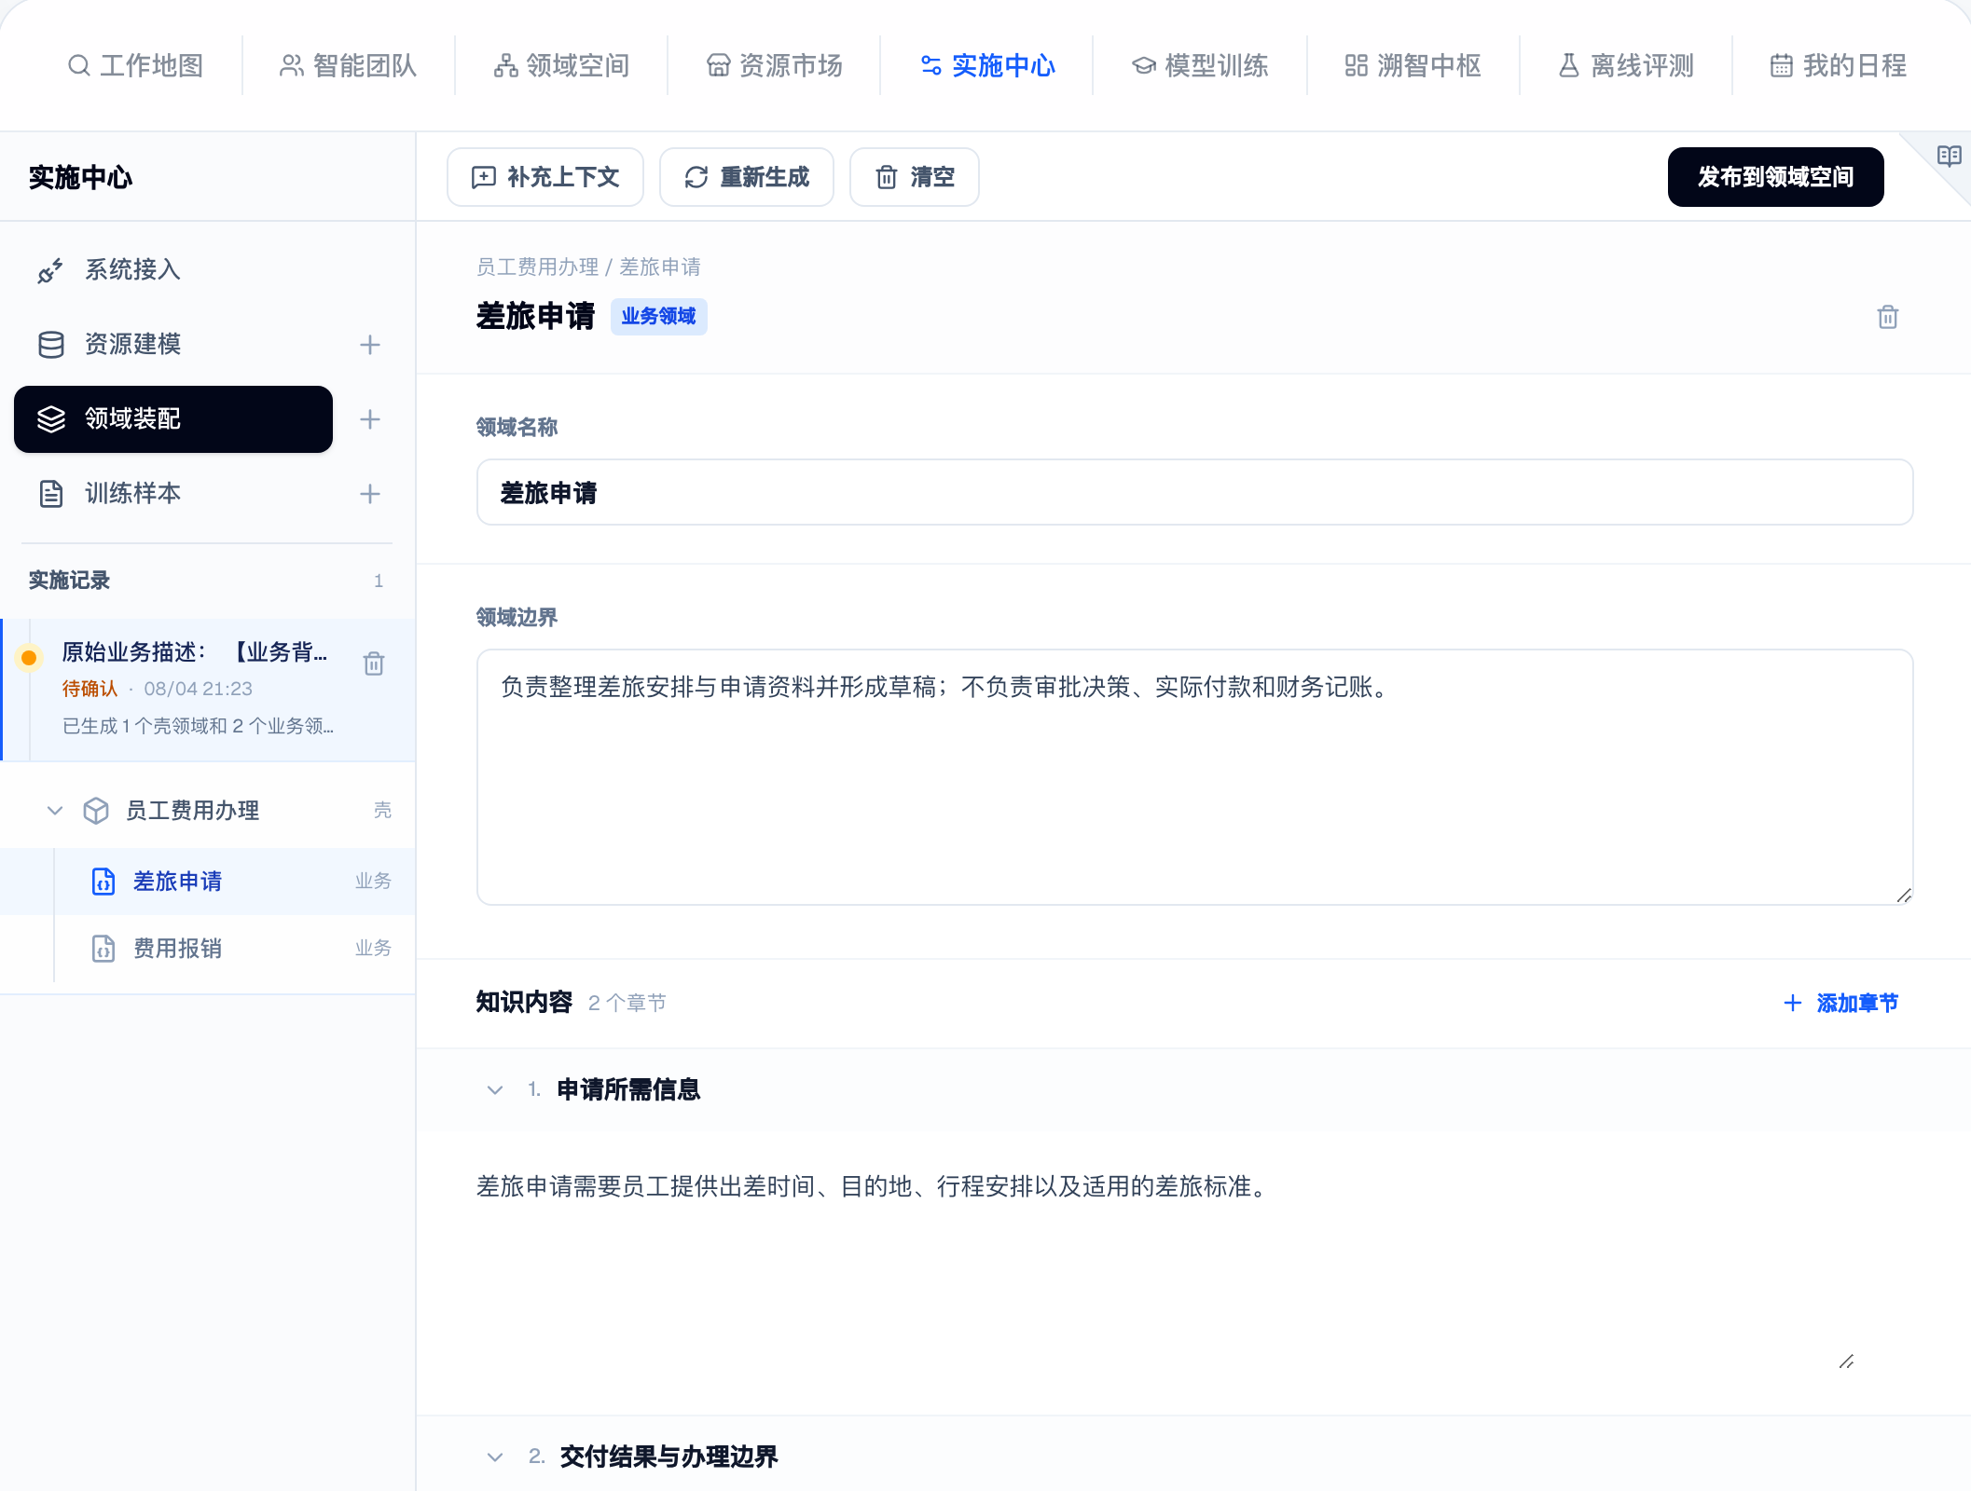The width and height of the screenshot is (1971, 1491).
Task: Switch to 智能团队 tab
Action: pyautogui.click(x=349, y=65)
